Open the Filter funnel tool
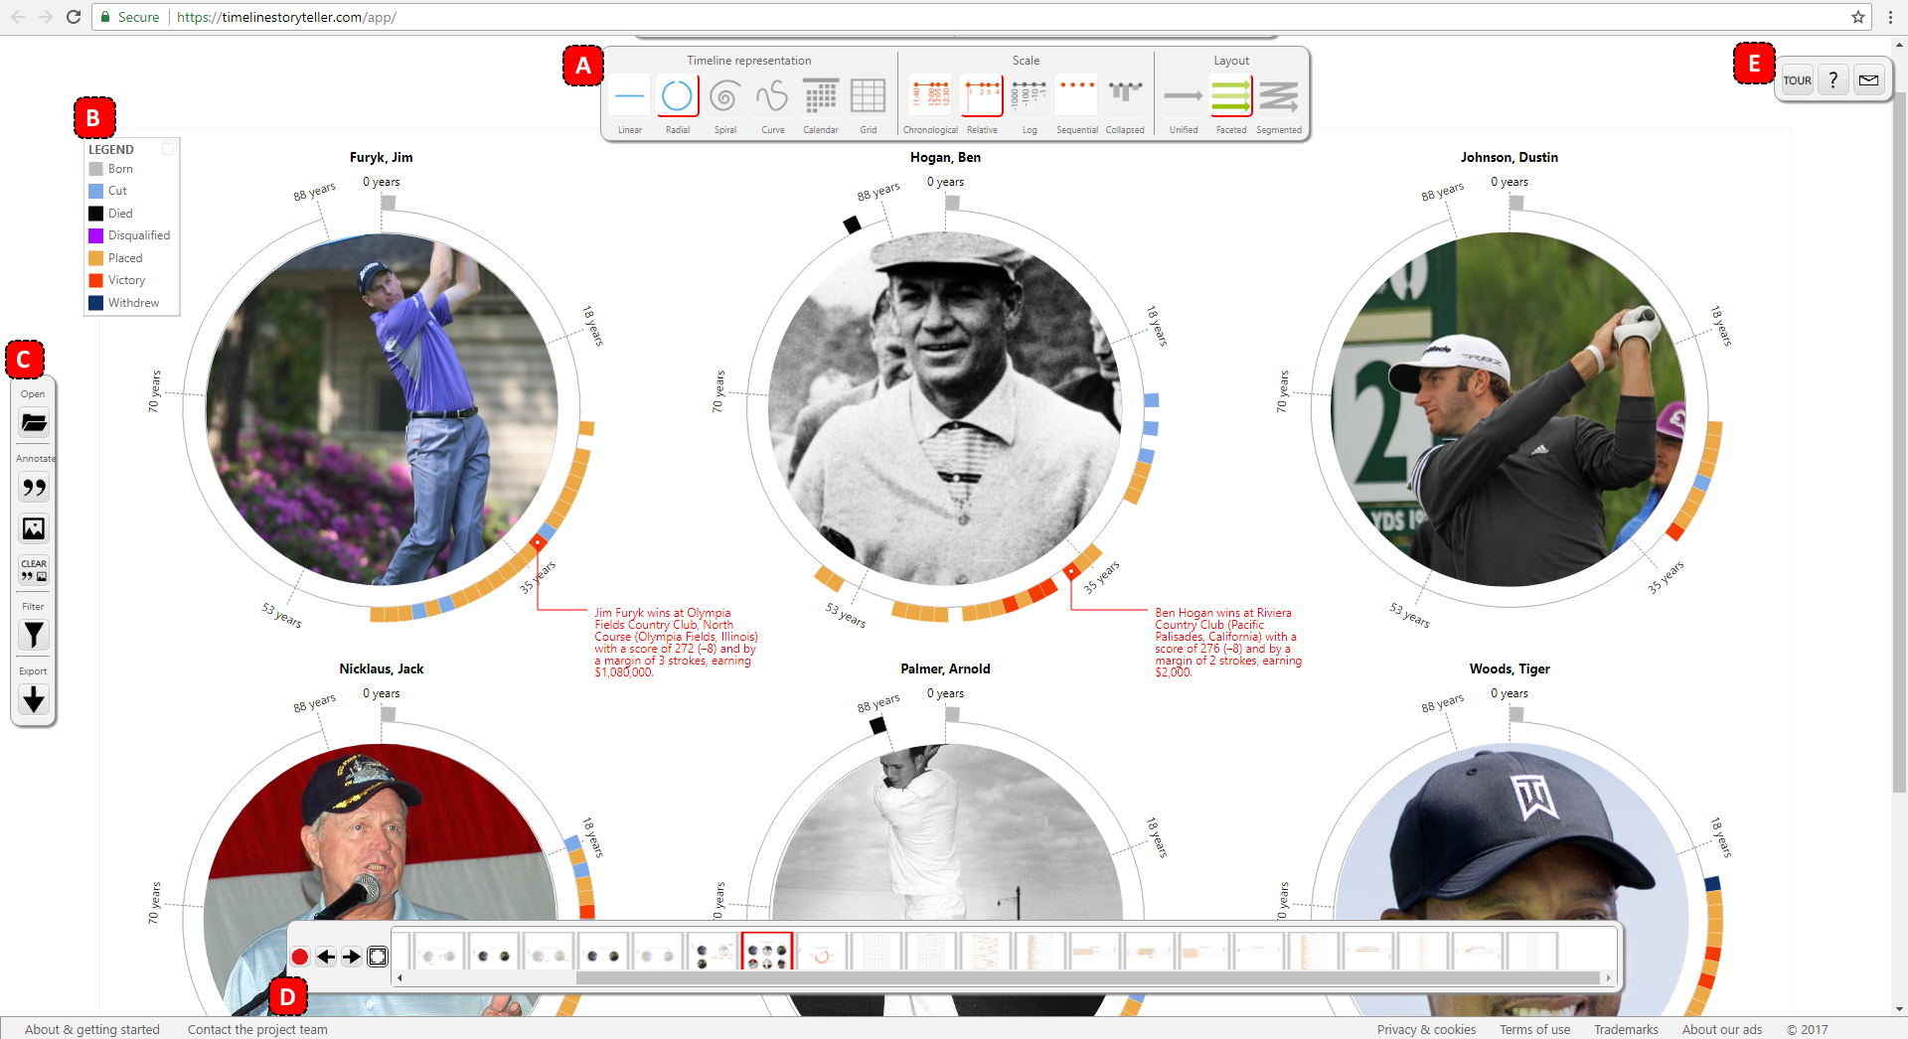The width and height of the screenshot is (1908, 1039). click(x=33, y=635)
